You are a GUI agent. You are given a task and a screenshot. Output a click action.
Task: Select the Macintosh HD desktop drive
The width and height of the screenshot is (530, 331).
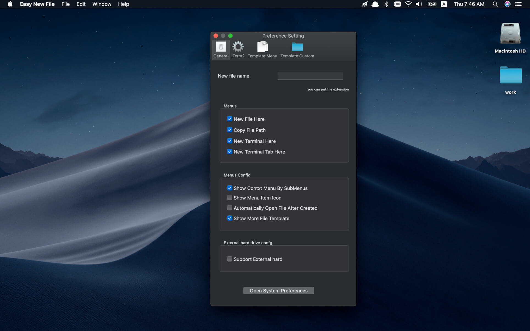pos(510,34)
